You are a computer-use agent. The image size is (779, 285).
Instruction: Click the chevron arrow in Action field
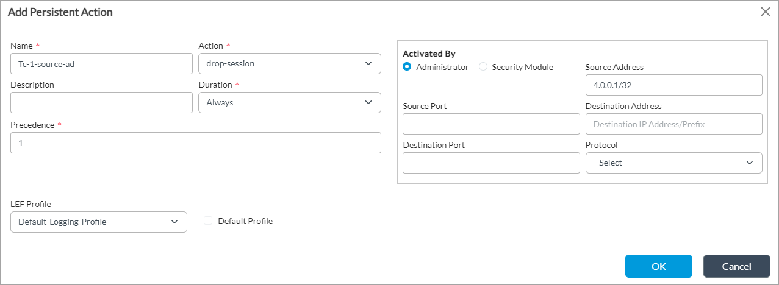[368, 63]
